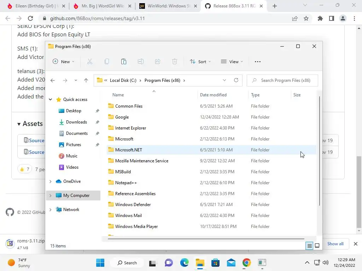The image size is (362, 271).
Task: Switch to Mr. Big WordGirl Wiki tab
Action: (103, 6)
